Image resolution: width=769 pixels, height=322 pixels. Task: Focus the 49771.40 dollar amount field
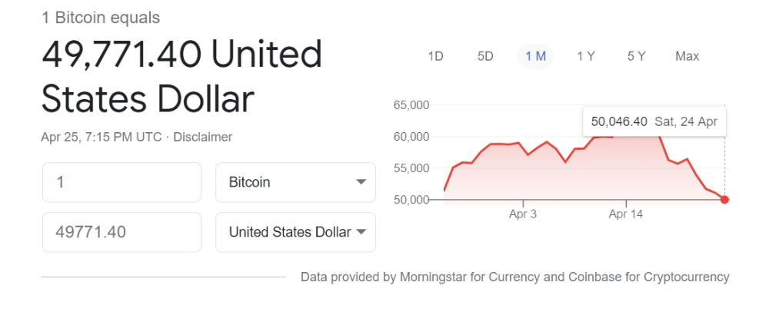click(122, 232)
